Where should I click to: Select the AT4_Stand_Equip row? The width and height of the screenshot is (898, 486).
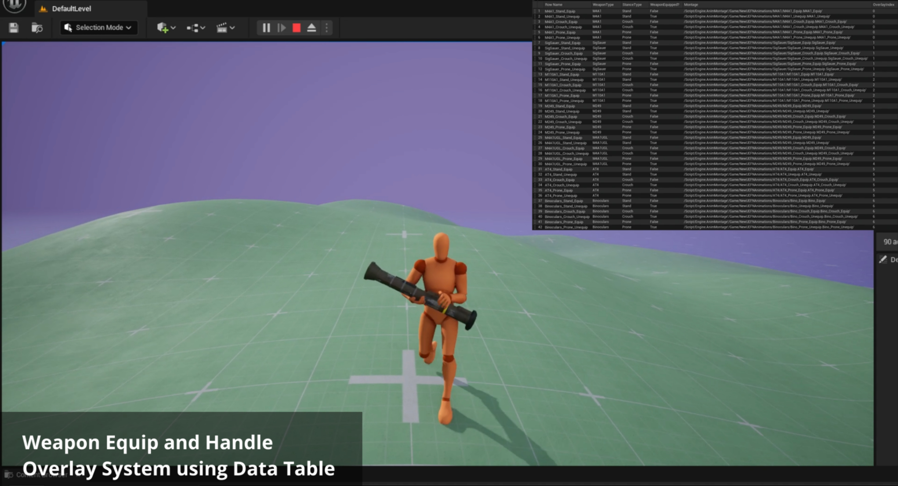click(715, 169)
